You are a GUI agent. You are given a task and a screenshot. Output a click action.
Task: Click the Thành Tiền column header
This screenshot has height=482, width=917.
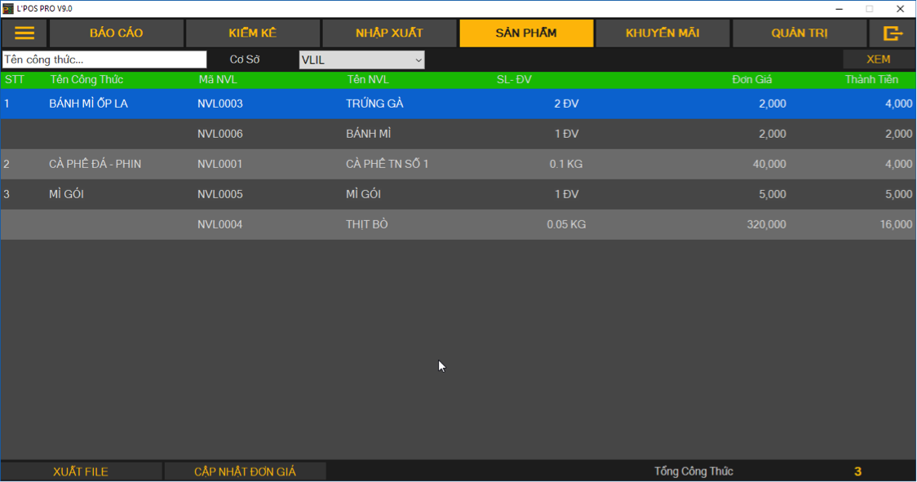pos(870,79)
